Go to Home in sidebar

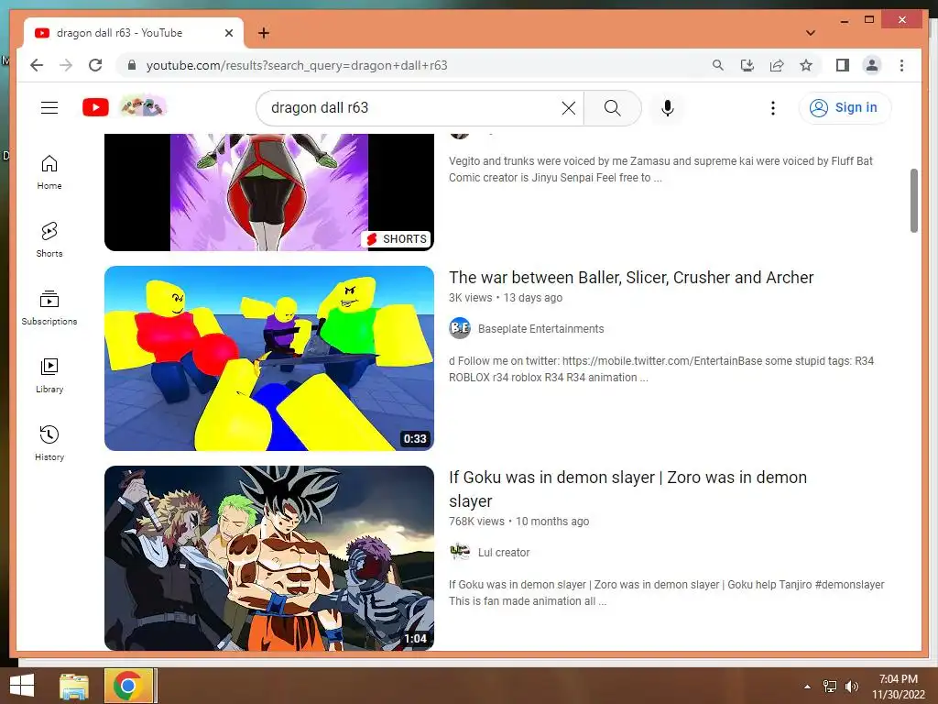(49, 172)
